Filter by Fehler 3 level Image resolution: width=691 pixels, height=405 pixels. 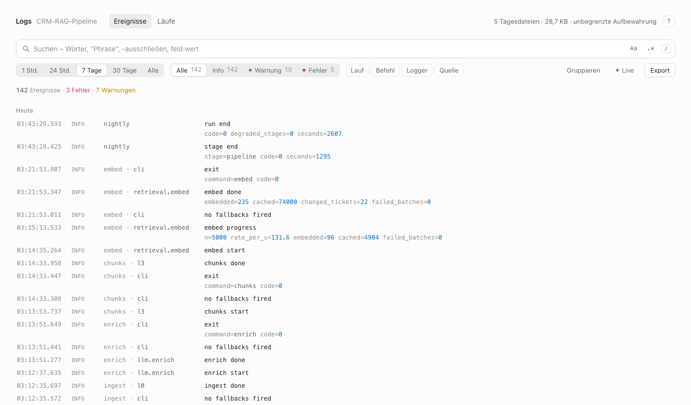click(318, 70)
